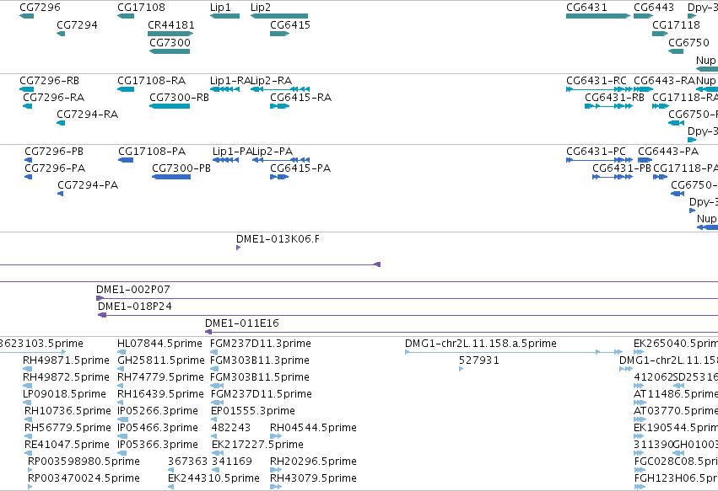Select the CG17118 gene feature
Viewport: 718px width, 491px height.
pyautogui.click(x=661, y=34)
